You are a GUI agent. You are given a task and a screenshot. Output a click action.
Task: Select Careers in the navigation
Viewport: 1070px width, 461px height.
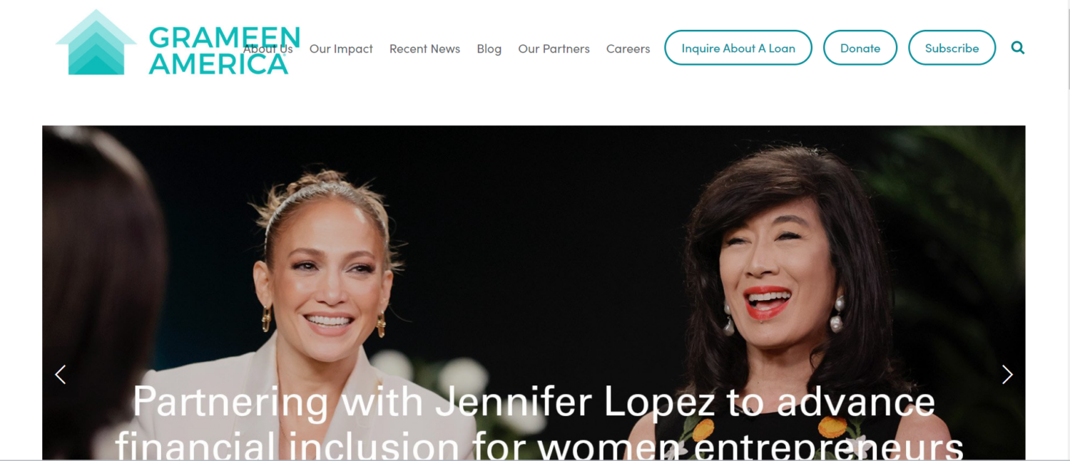tap(628, 48)
